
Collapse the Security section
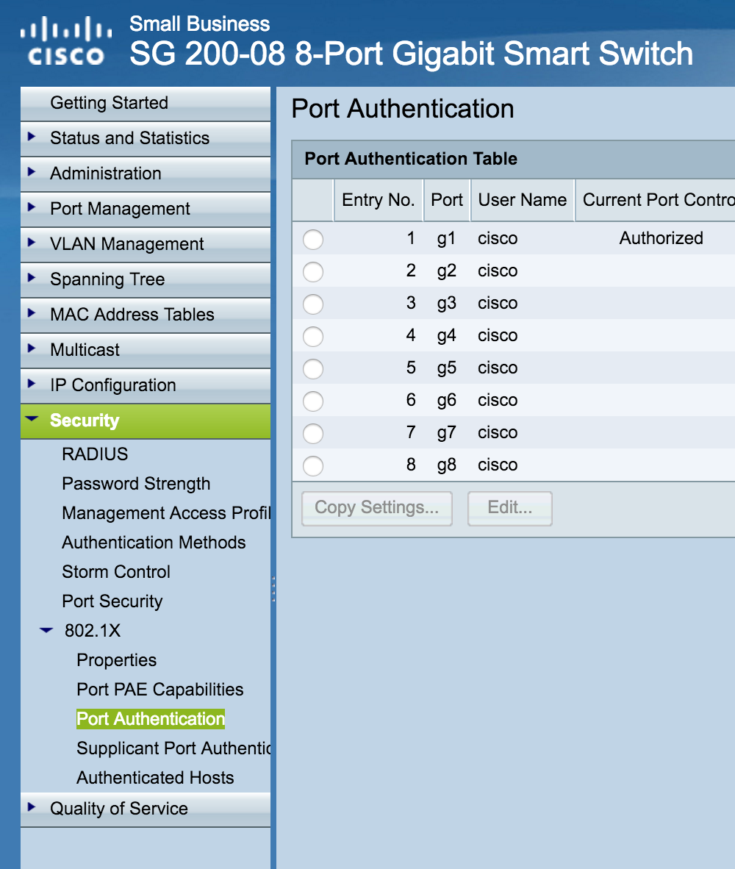pos(30,421)
